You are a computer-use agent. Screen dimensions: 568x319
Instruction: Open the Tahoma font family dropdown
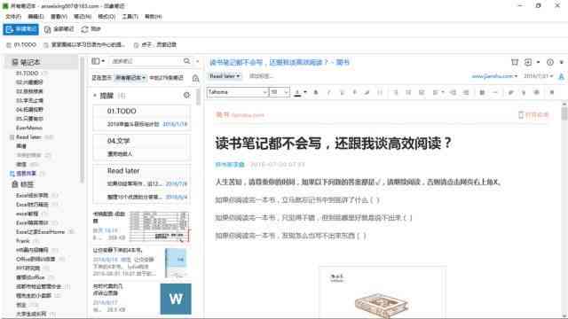click(x=237, y=92)
